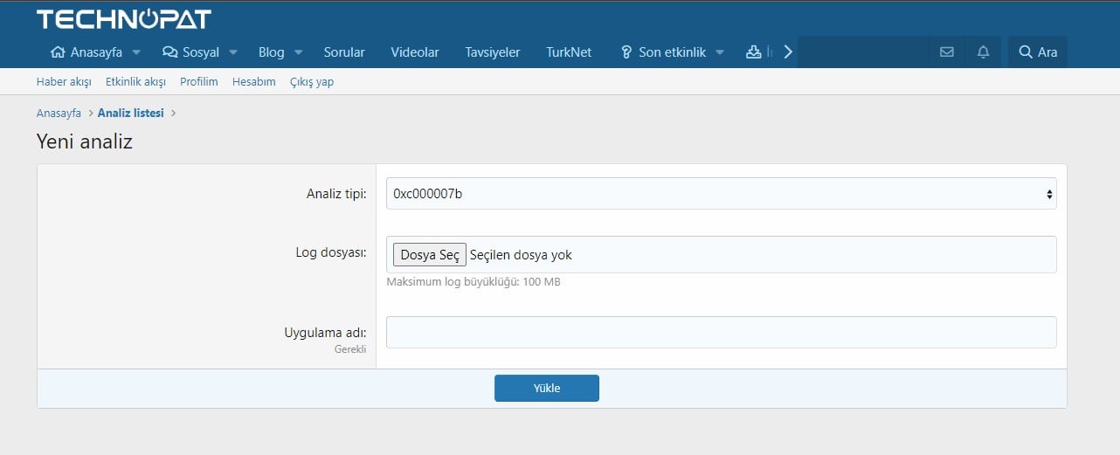Image resolution: width=1120 pixels, height=455 pixels.
Task: Click the Maksimum log büyüklüğü hint text
Action: (x=474, y=282)
